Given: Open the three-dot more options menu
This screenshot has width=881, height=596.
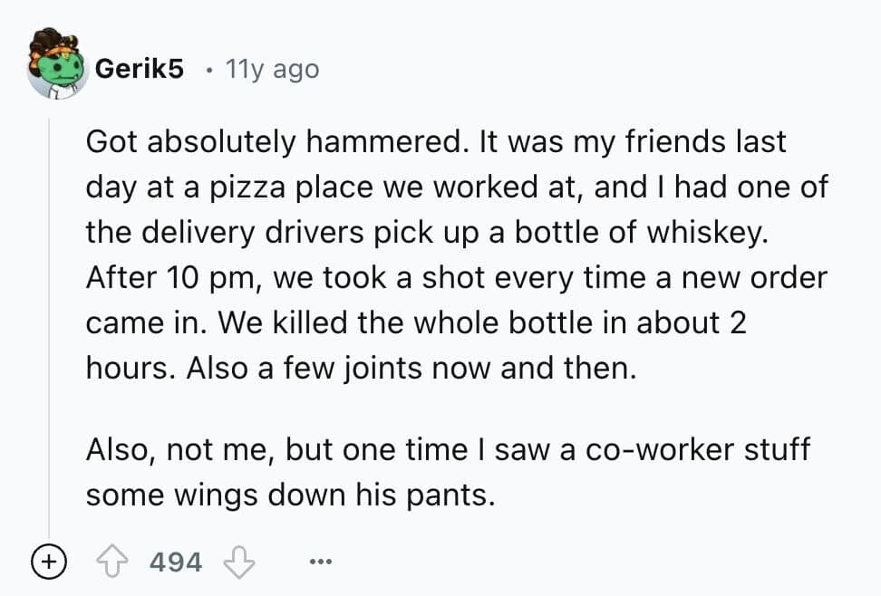Looking at the screenshot, I should [x=316, y=562].
